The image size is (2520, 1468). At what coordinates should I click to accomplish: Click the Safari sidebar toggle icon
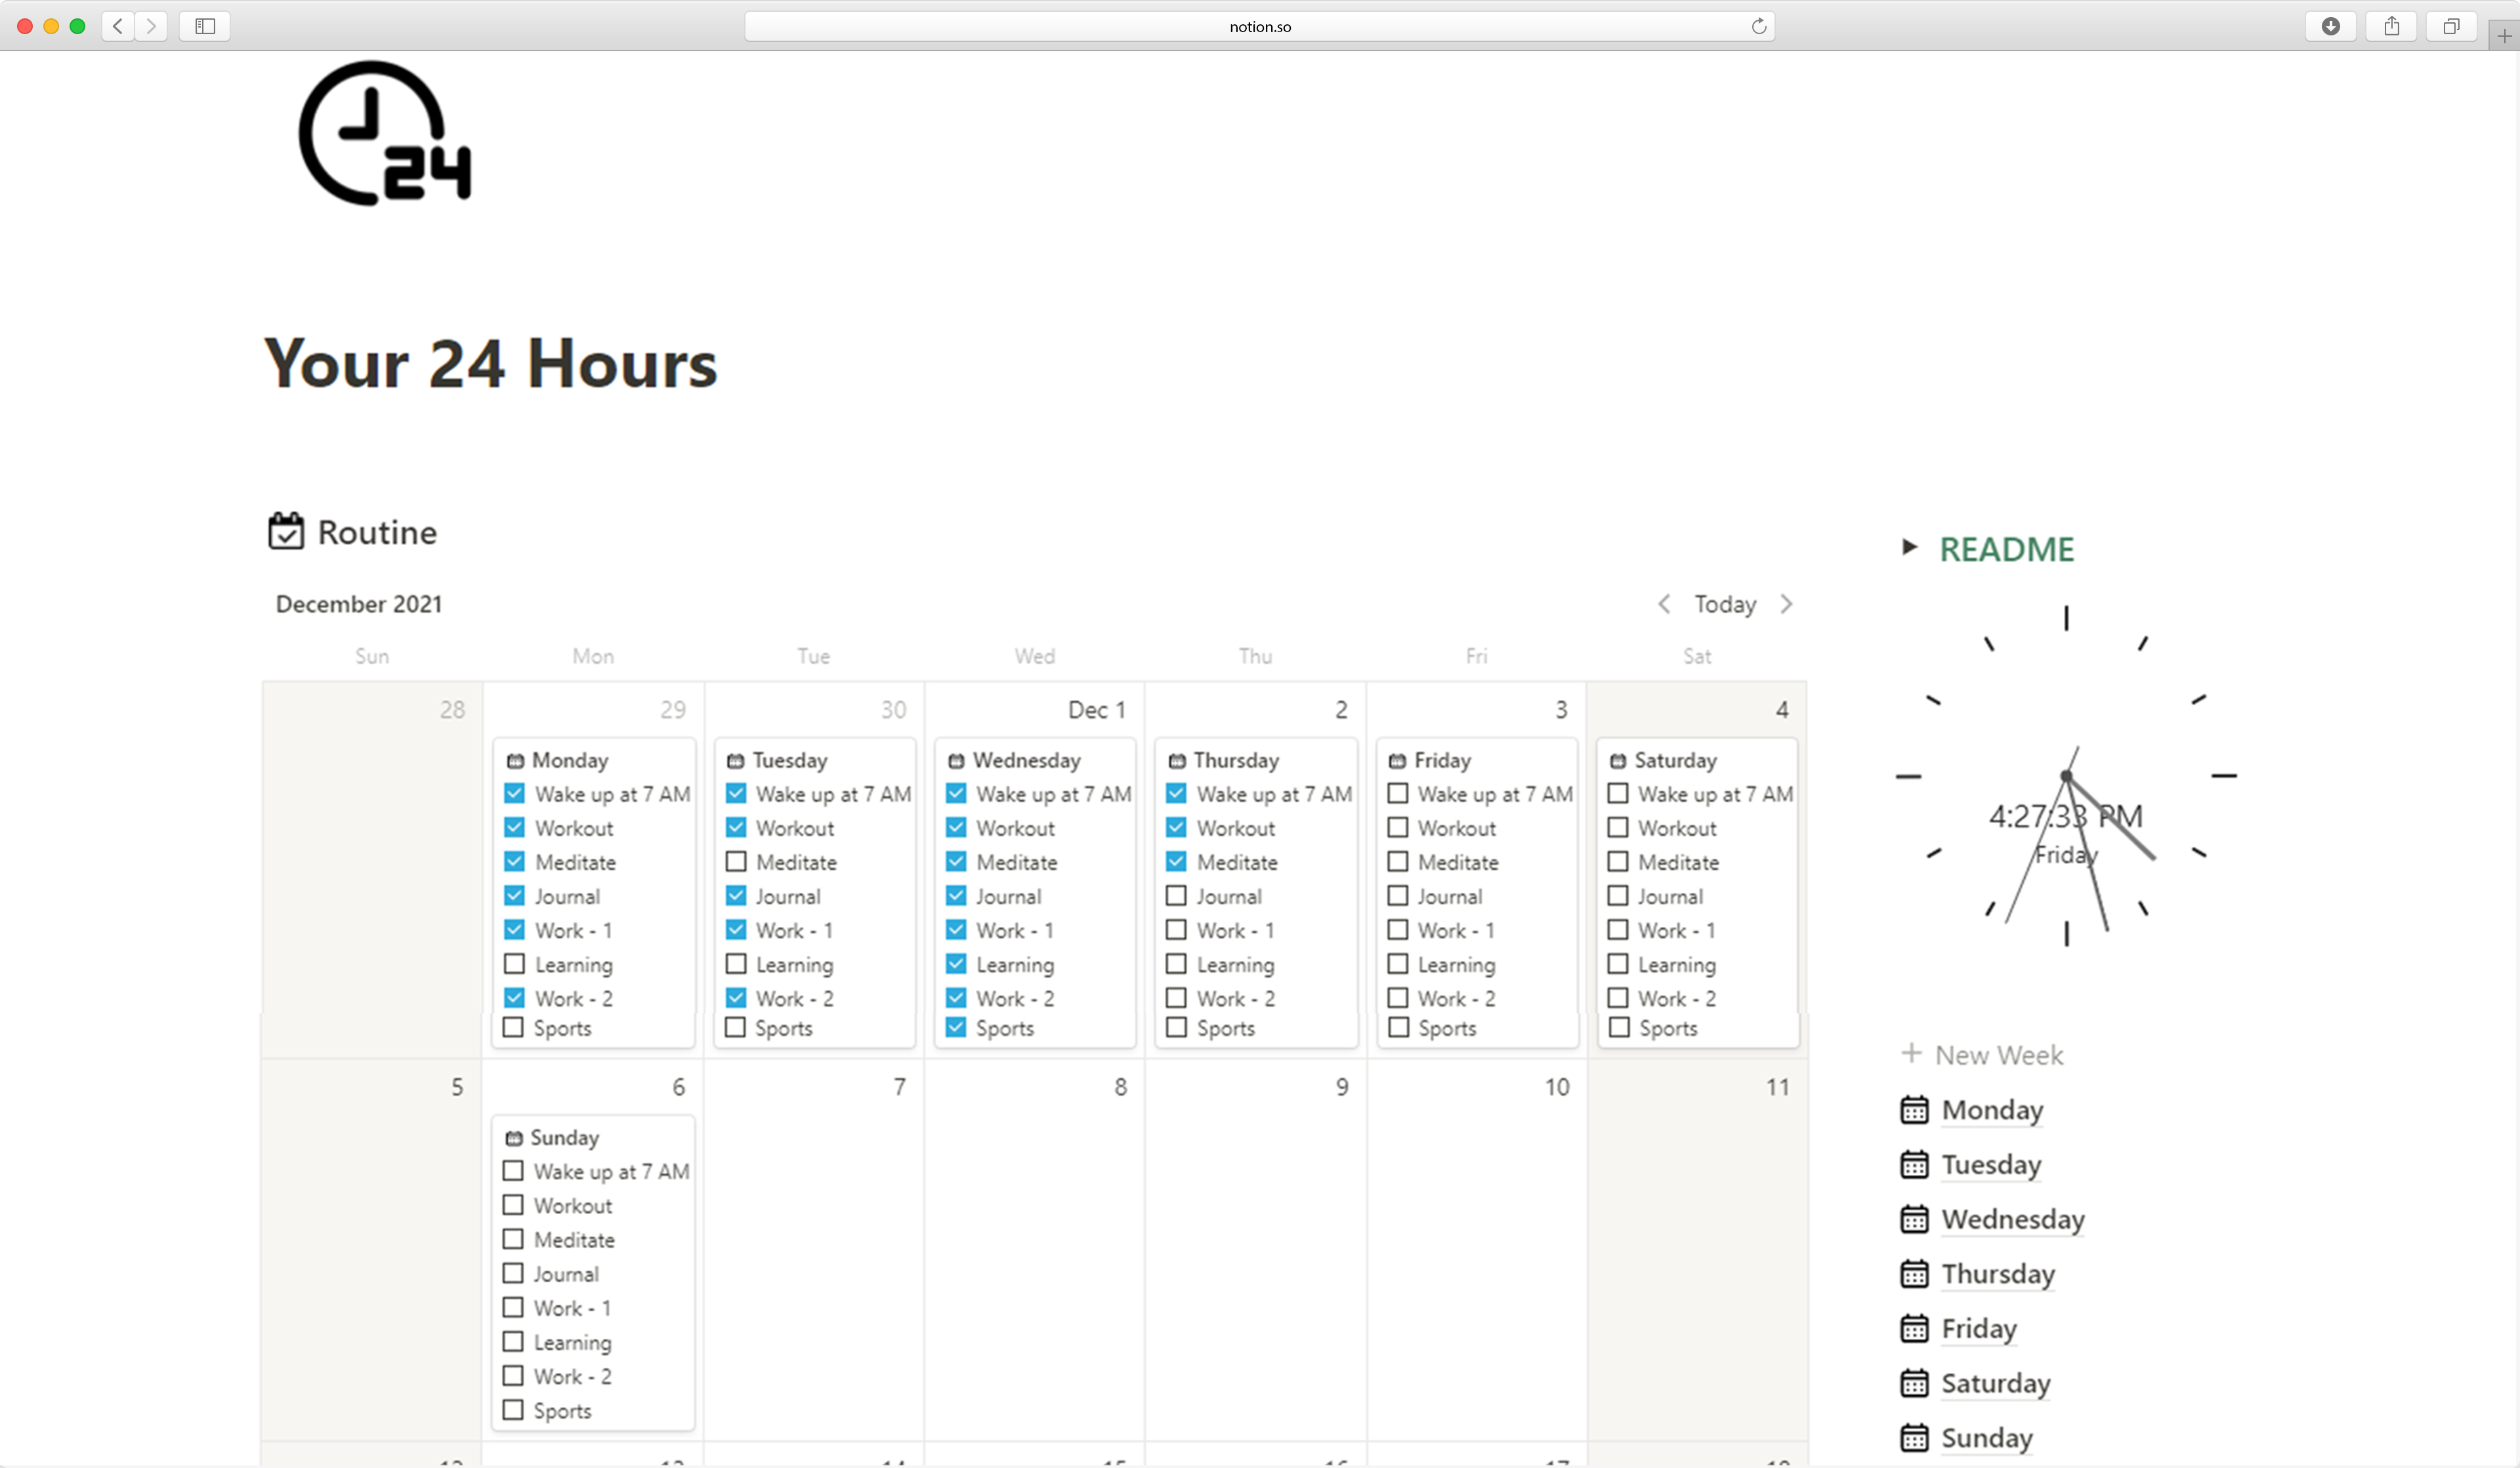[205, 26]
